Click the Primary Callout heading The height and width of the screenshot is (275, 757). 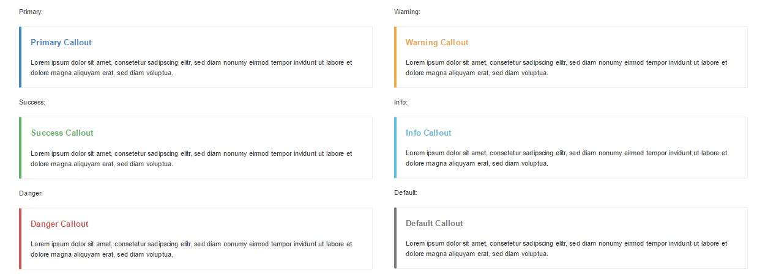pos(61,42)
